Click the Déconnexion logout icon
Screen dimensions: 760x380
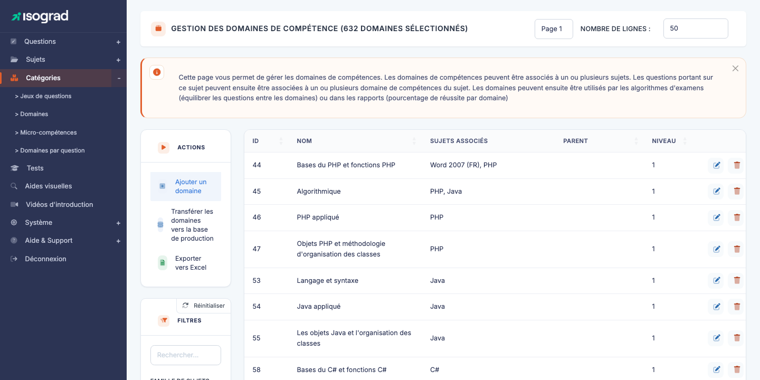tap(14, 259)
